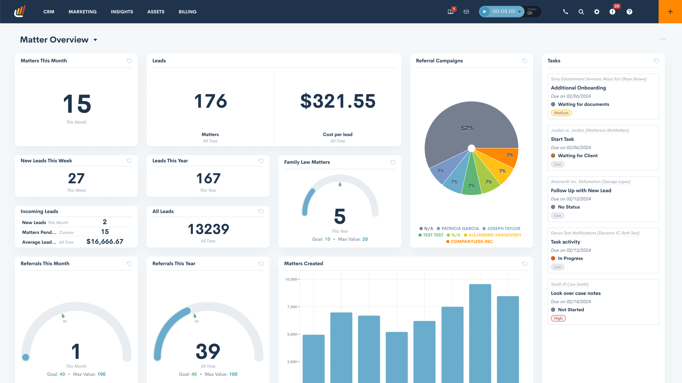The image size is (682, 383).
Task: Refresh the Referral Campaigns widget
Action: coord(524,61)
